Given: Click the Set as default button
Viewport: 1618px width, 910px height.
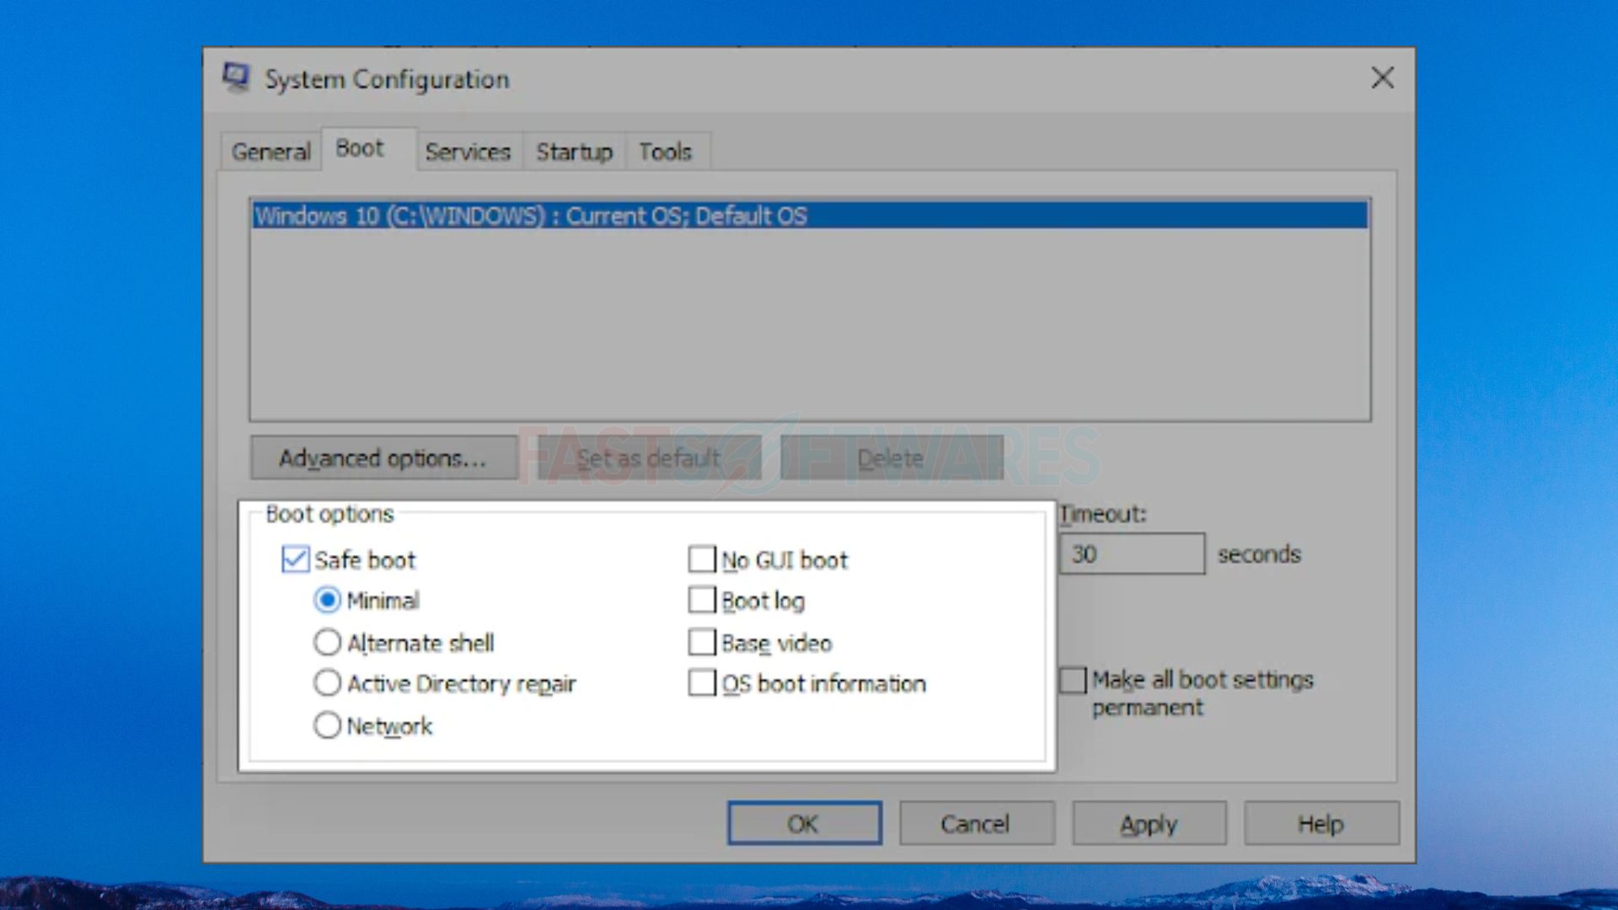Looking at the screenshot, I should 649,458.
